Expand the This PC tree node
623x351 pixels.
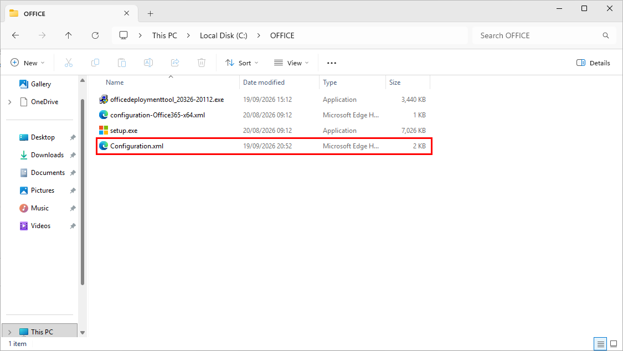[x=10, y=332]
